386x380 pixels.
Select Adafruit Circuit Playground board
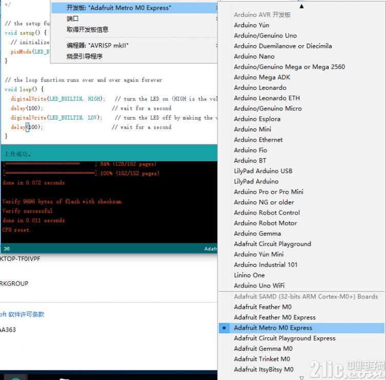pos(301,243)
